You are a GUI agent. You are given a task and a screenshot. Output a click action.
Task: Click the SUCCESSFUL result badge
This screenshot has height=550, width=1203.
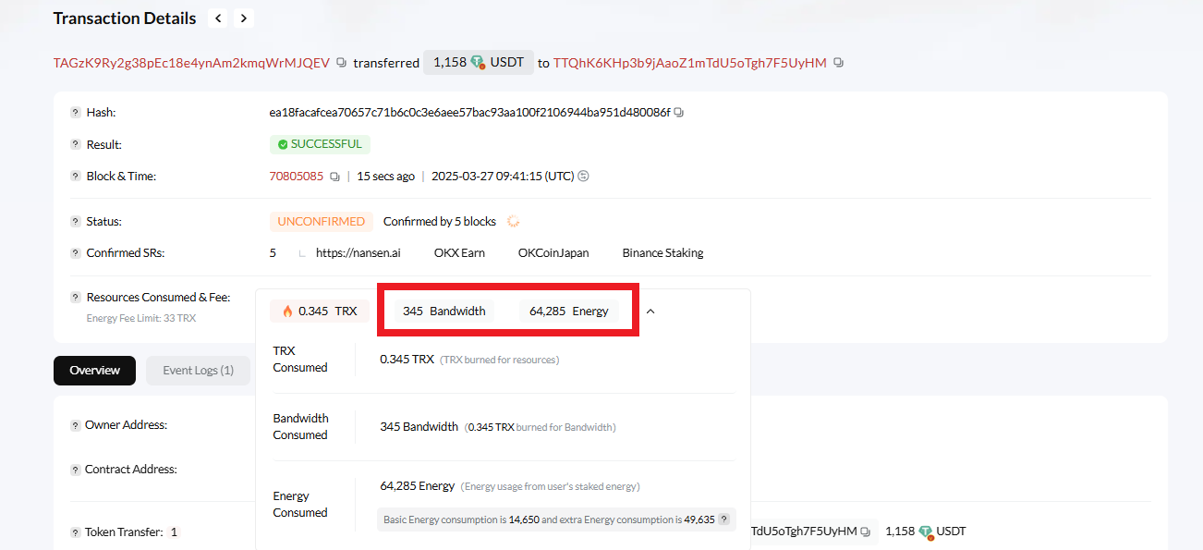(x=320, y=145)
